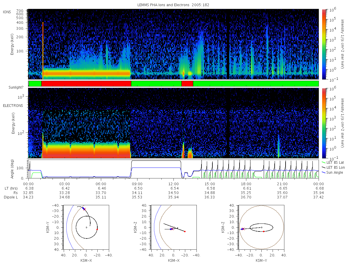Screen dimensions: 354x265
Task: Click the ELECTRONS panel label
Action: [13, 105]
